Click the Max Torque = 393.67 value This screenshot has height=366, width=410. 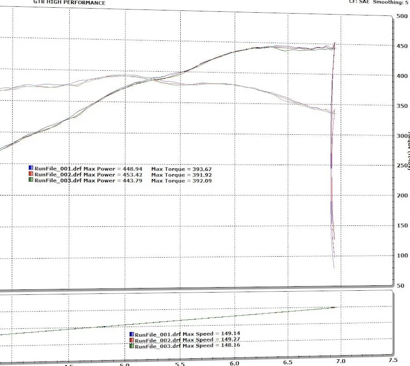[182, 169]
